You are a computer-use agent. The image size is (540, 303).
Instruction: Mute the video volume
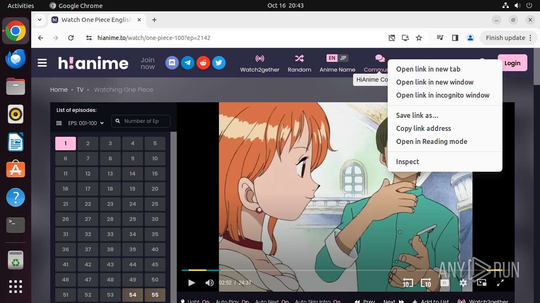click(x=210, y=283)
